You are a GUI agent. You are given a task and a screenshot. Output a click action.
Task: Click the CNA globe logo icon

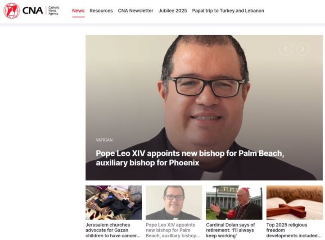pos(12,10)
